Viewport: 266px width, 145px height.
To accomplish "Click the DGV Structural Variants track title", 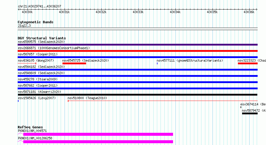I will [42, 38].
